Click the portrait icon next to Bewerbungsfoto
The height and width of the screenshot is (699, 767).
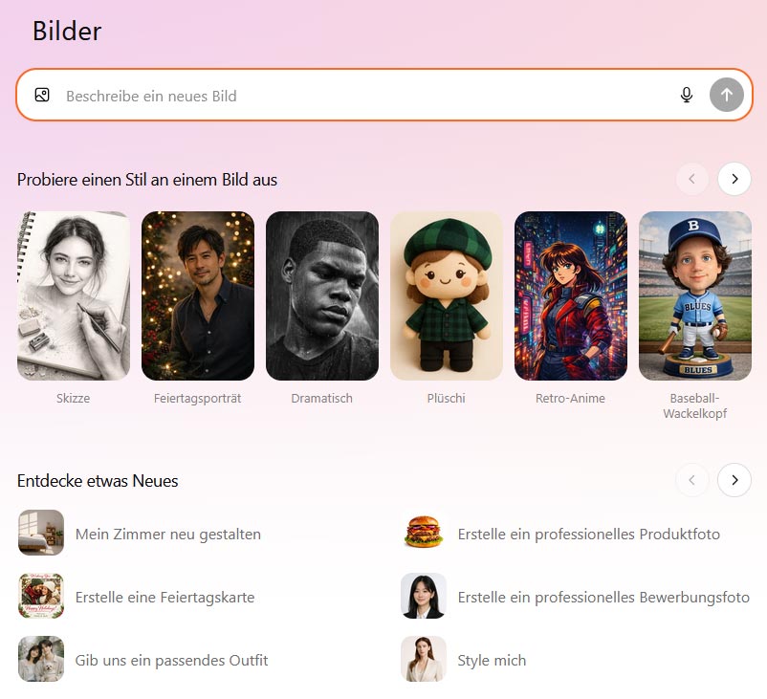(x=423, y=597)
